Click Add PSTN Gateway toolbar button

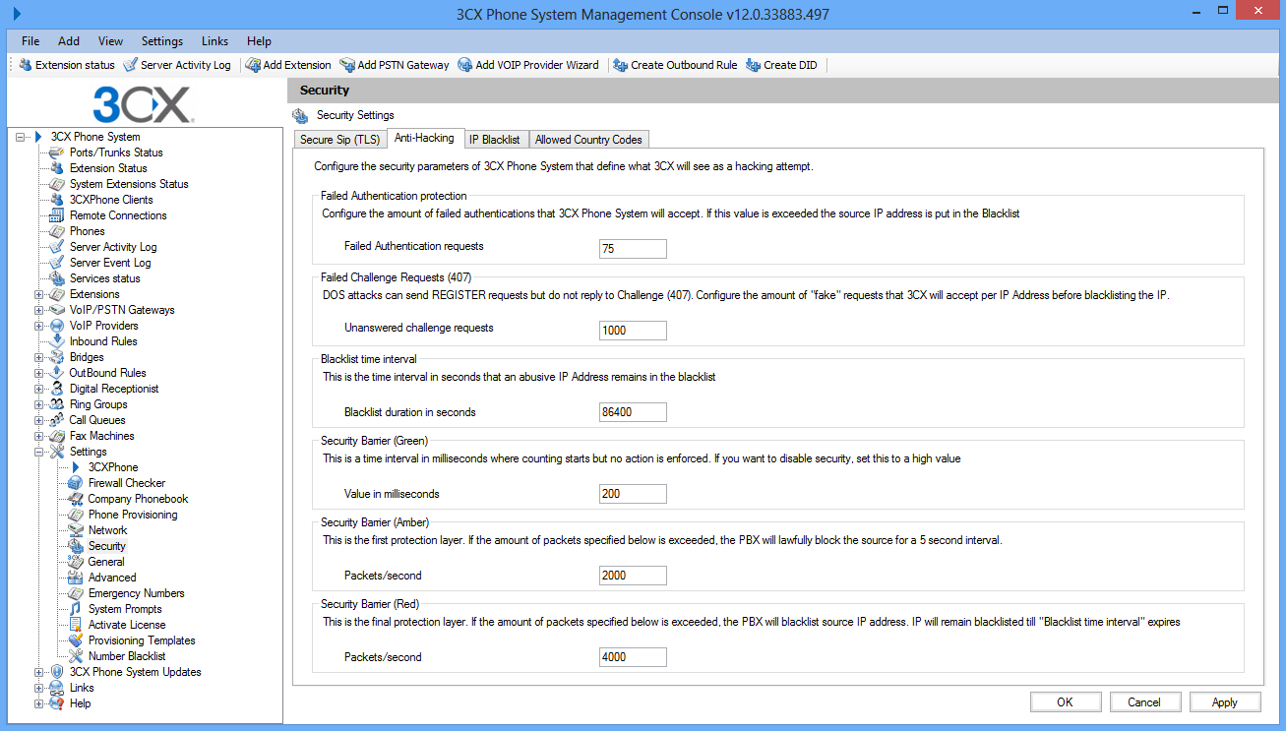[395, 65]
